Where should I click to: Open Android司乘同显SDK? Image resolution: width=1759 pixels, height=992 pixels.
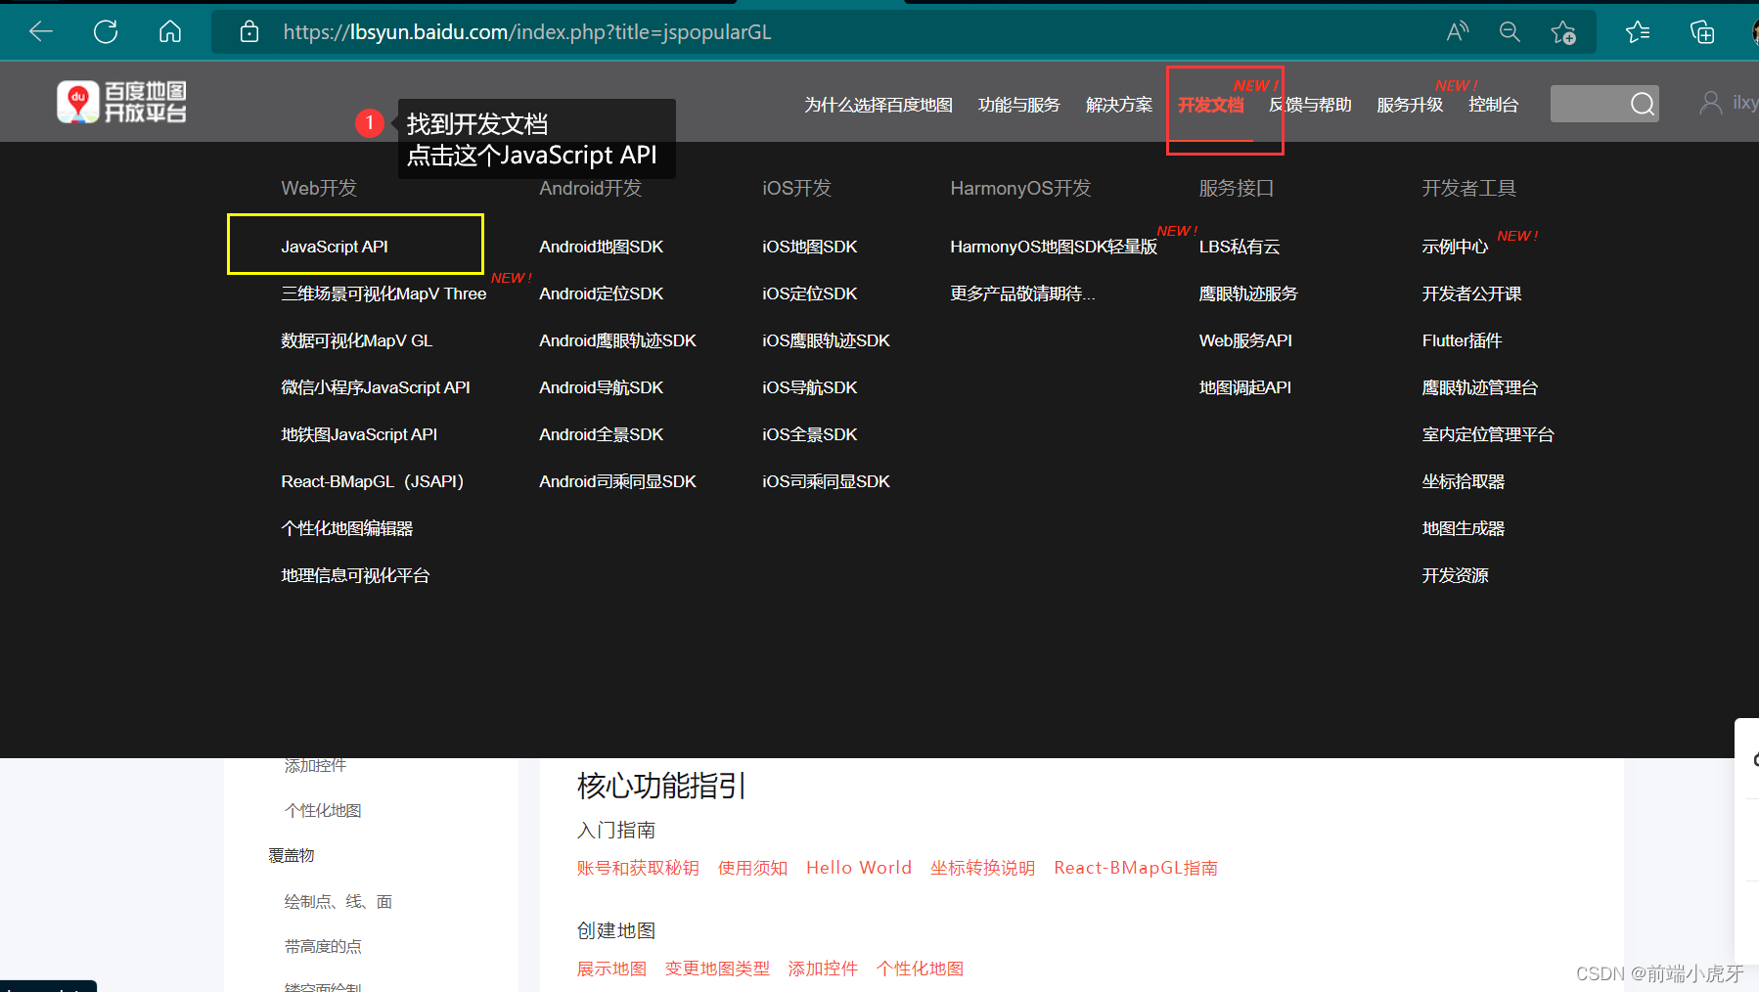tap(617, 481)
